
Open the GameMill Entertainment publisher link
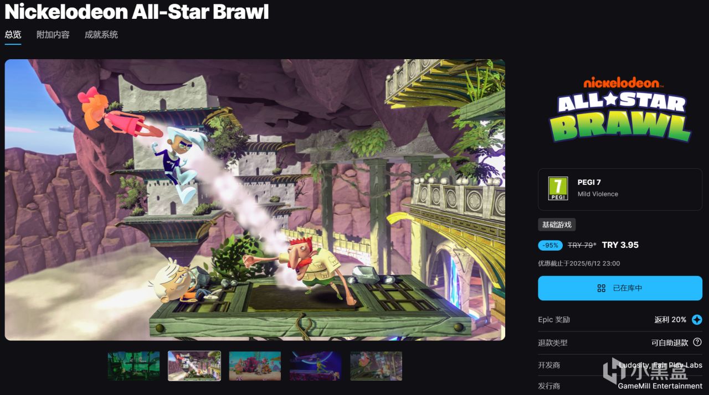tap(660, 386)
